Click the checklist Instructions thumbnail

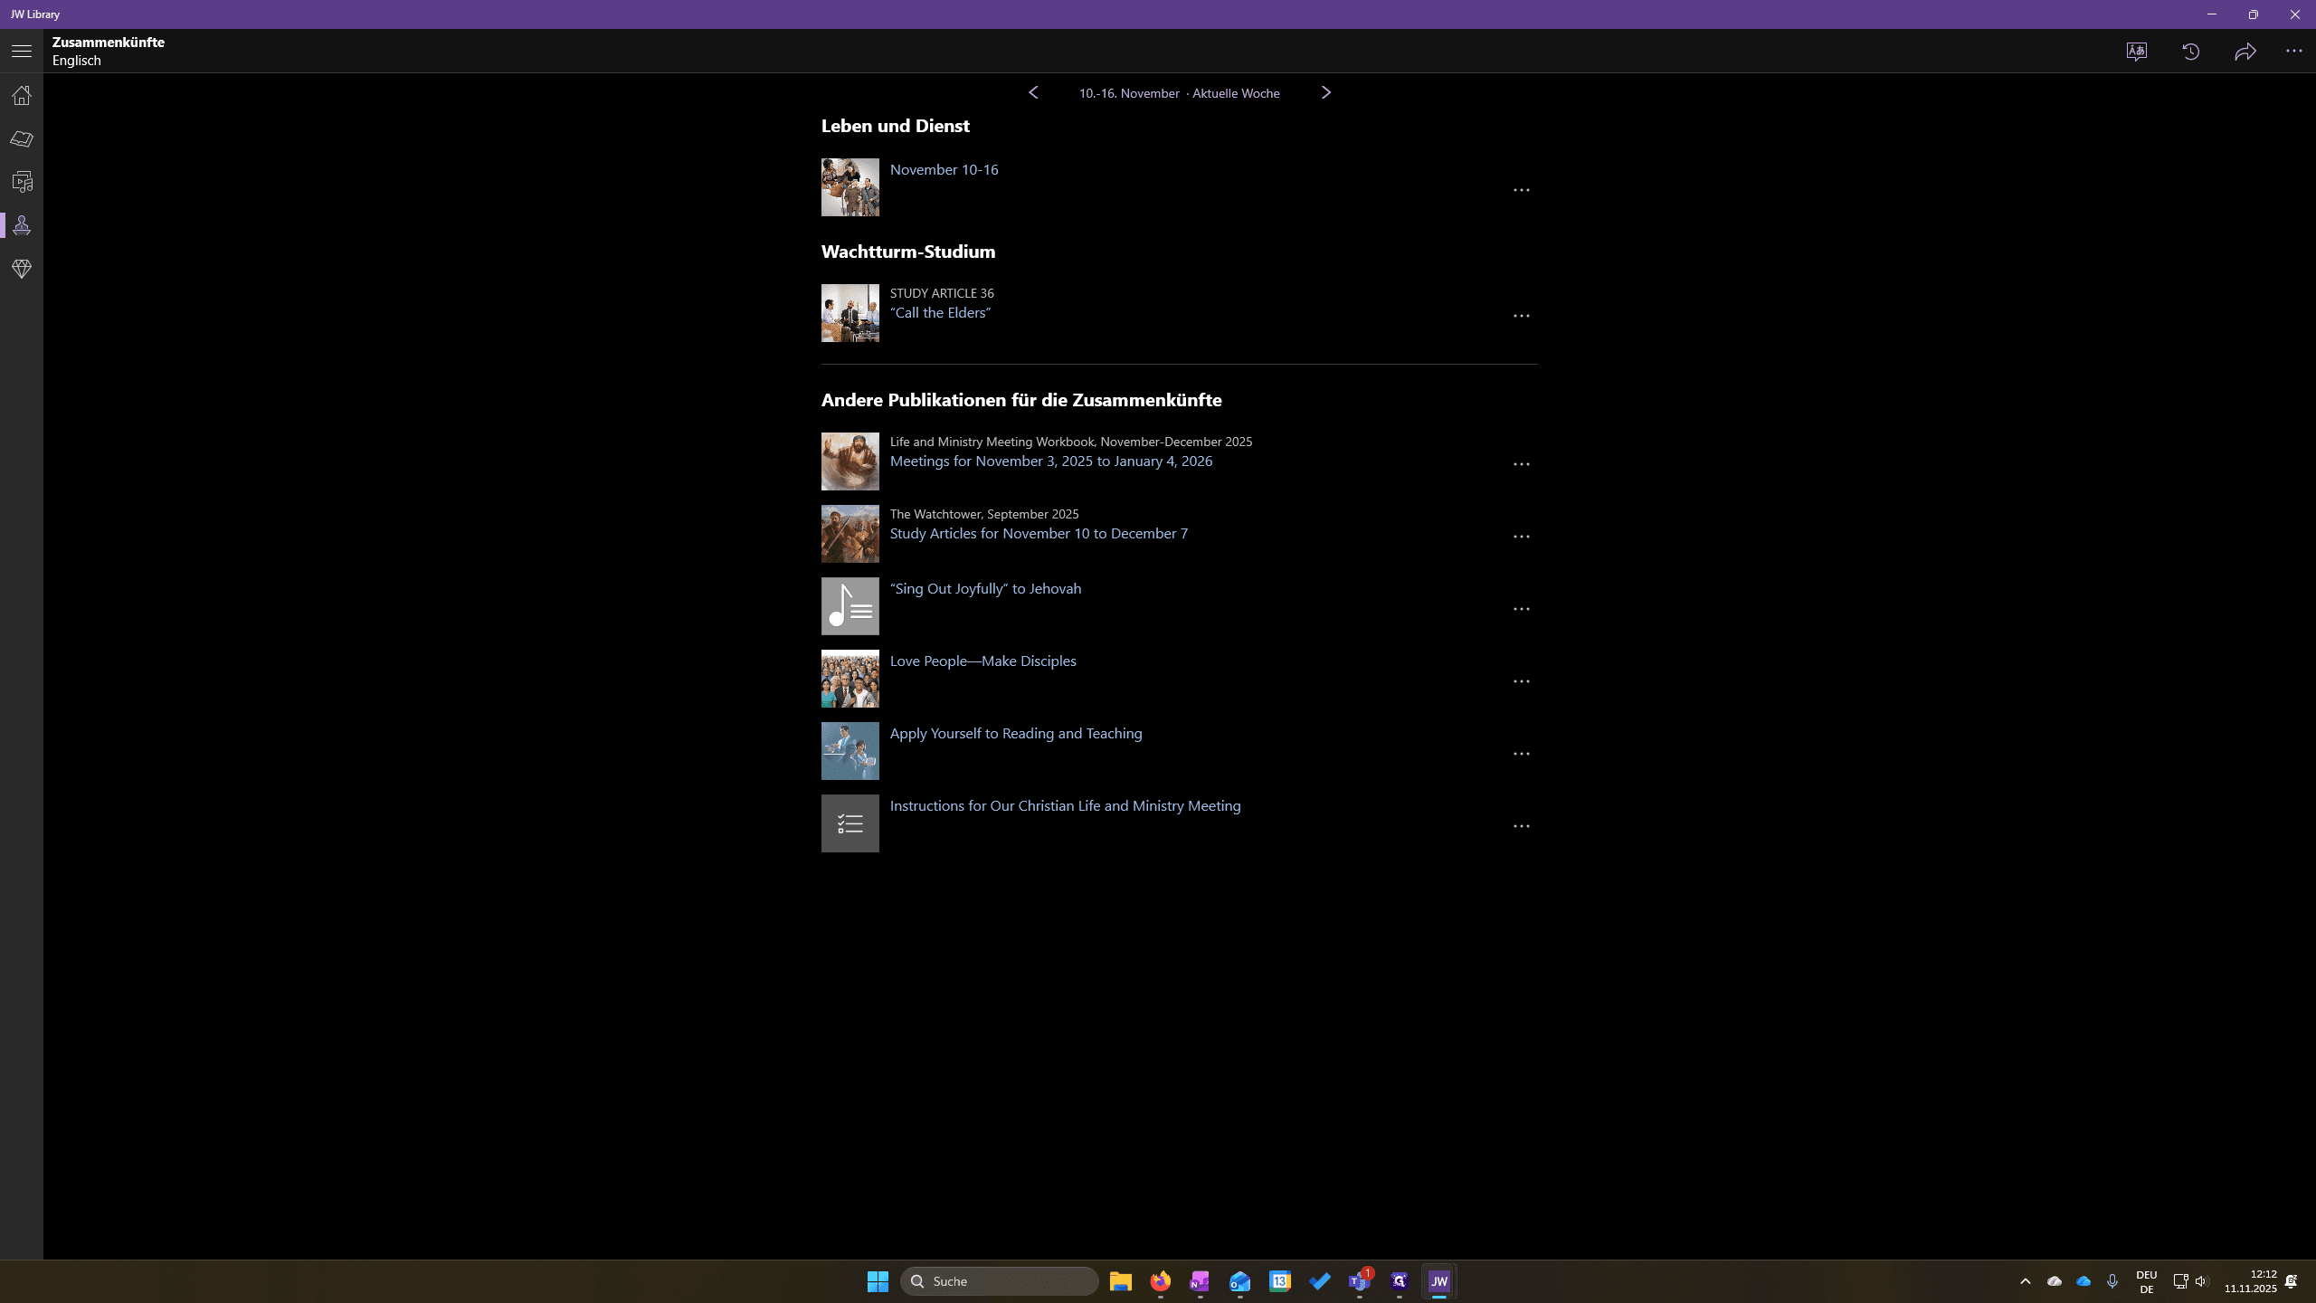(850, 823)
